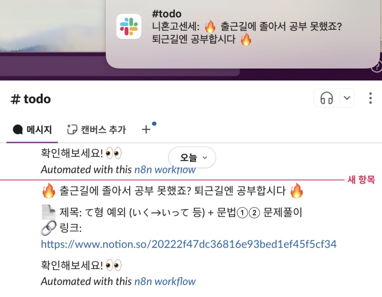Click the Slack logo in the notification
The image size is (382, 297).
129,26
